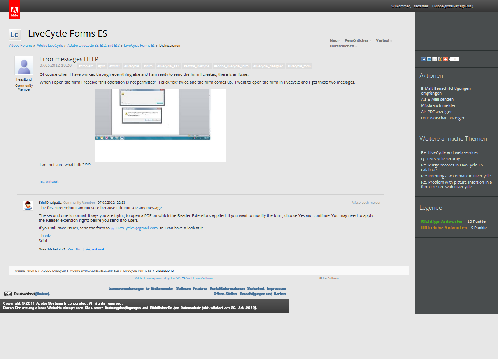Click Srini Dhulipalla author name
Viewport: 498px width, 359px height.
click(50, 203)
